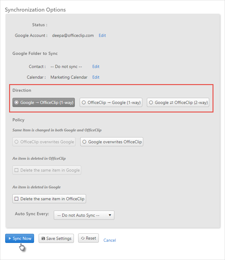
Task: Open the Auto Sync Every dropdown
Action: (x=84, y=215)
